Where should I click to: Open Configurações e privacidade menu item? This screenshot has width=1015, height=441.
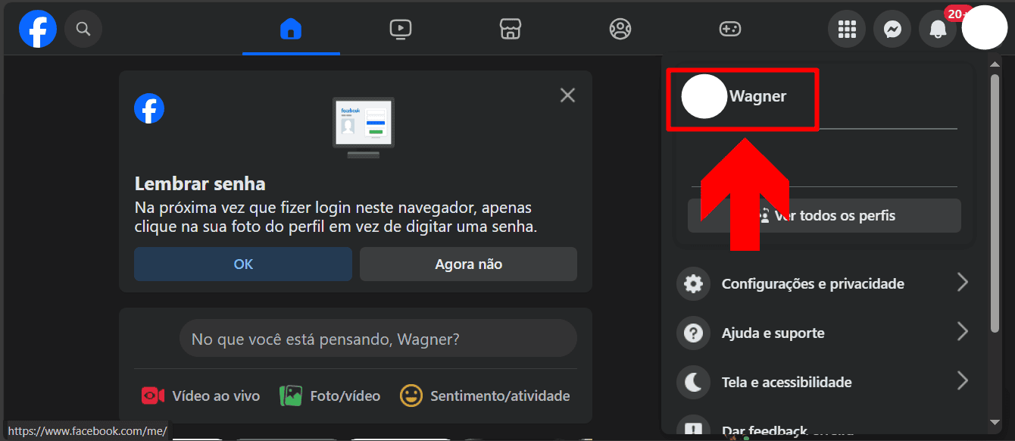(x=824, y=284)
